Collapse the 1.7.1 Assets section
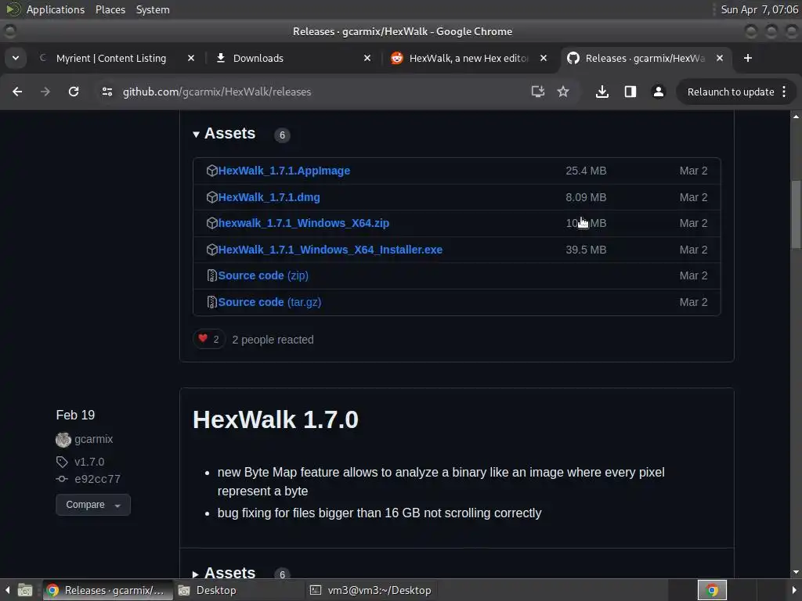The width and height of the screenshot is (802, 601). point(224,133)
